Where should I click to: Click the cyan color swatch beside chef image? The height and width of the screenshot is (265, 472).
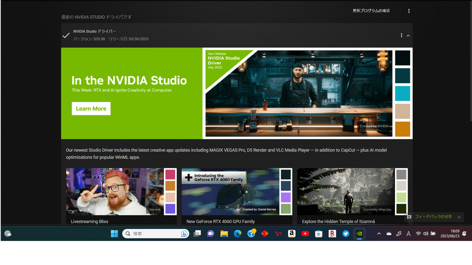(x=402, y=93)
